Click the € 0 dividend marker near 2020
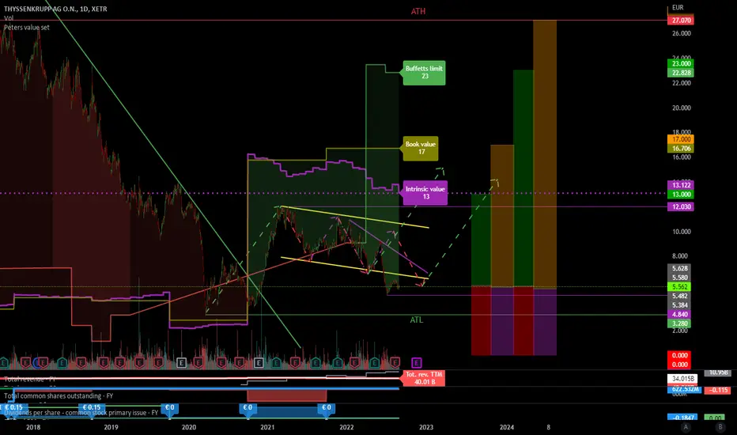 (170, 408)
